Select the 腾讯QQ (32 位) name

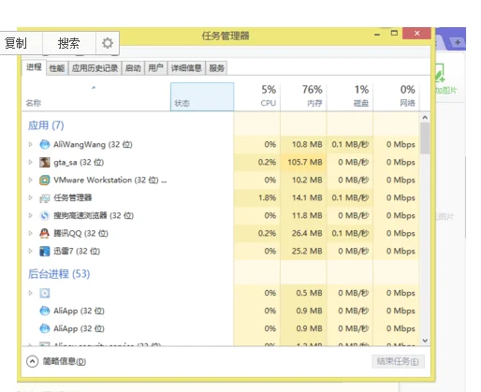[80, 233]
